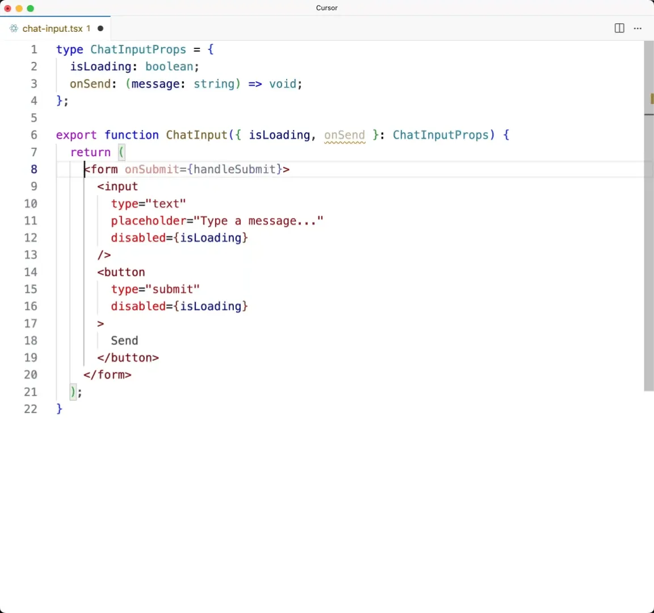Click the vertical scrollbar of the editor
Viewport: 654px width, 613px height.
(648, 216)
